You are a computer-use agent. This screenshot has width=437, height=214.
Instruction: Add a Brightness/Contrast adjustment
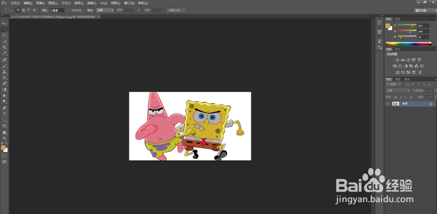(397, 60)
